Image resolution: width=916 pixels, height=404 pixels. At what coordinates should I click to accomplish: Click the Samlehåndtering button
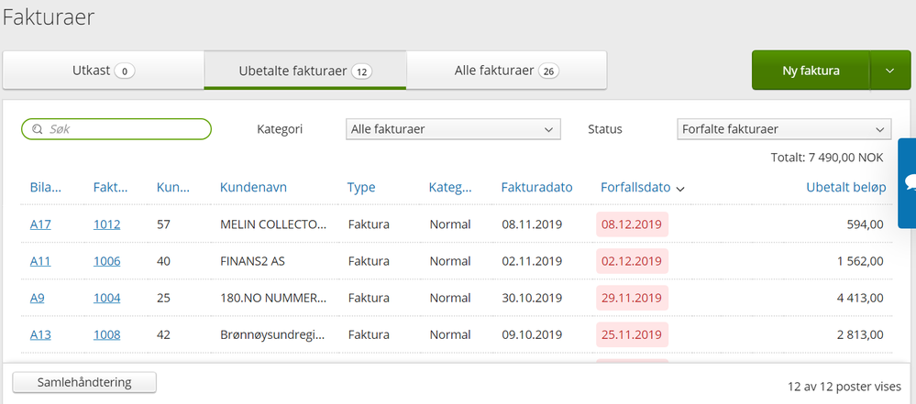(84, 382)
